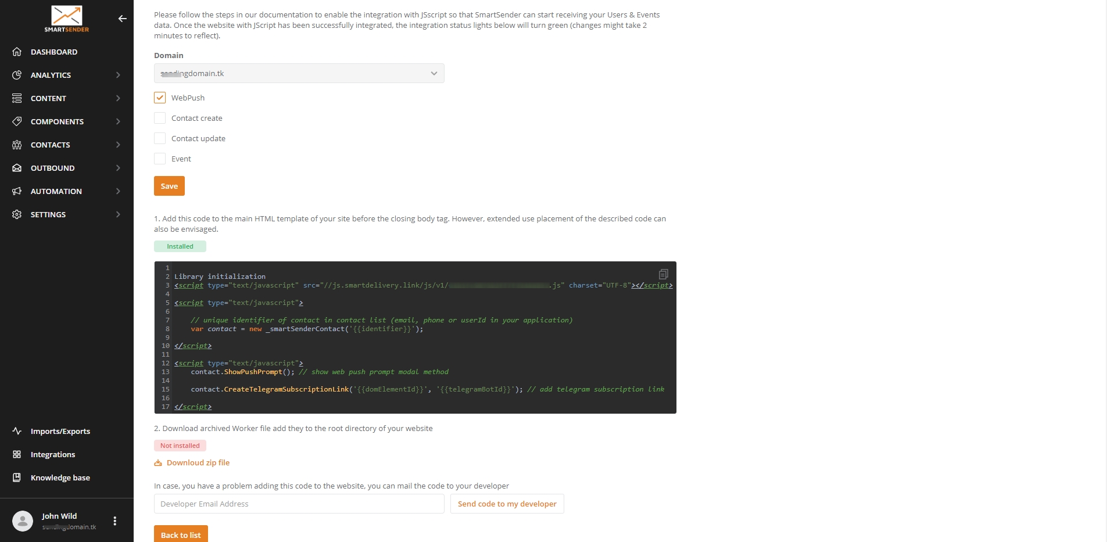
Task: Click John Wild's user avatar
Action: [x=23, y=521]
